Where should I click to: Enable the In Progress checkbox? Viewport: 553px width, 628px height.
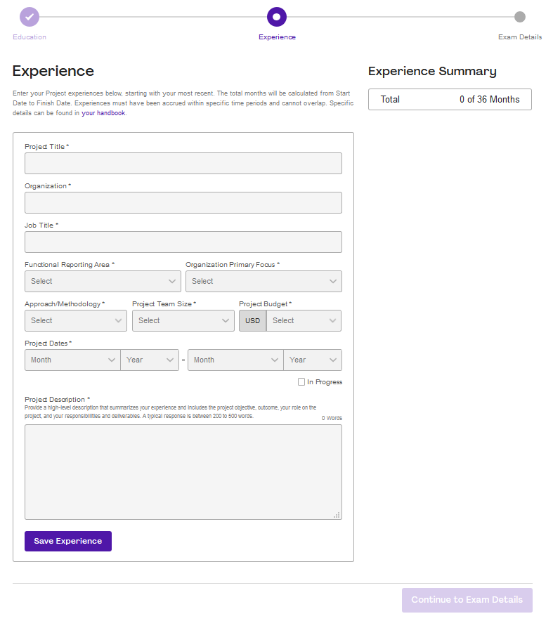click(301, 381)
